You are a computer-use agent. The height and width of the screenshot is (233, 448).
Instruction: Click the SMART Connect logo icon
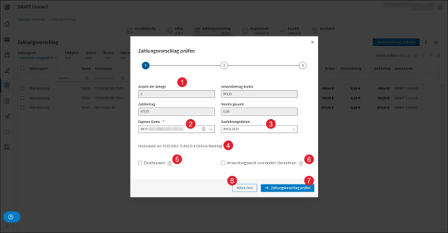(7, 7)
